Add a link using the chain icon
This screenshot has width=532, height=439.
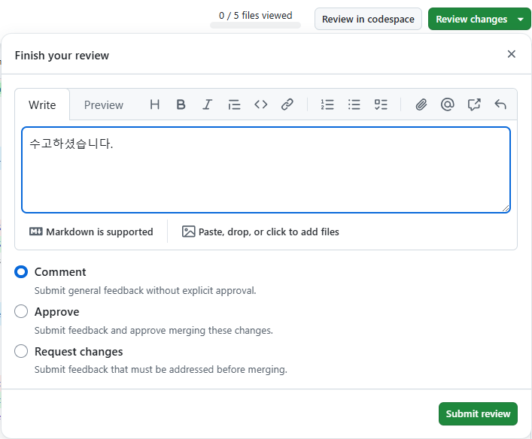click(287, 104)
